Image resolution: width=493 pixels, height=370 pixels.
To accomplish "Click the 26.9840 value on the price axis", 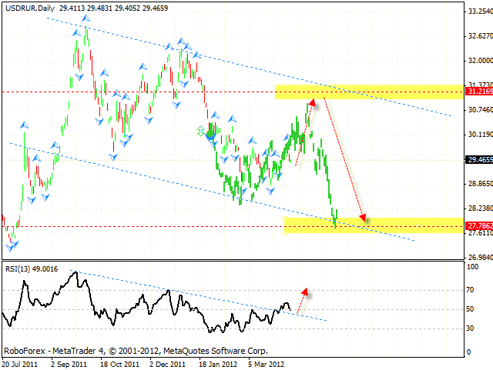I will point(478,258).
